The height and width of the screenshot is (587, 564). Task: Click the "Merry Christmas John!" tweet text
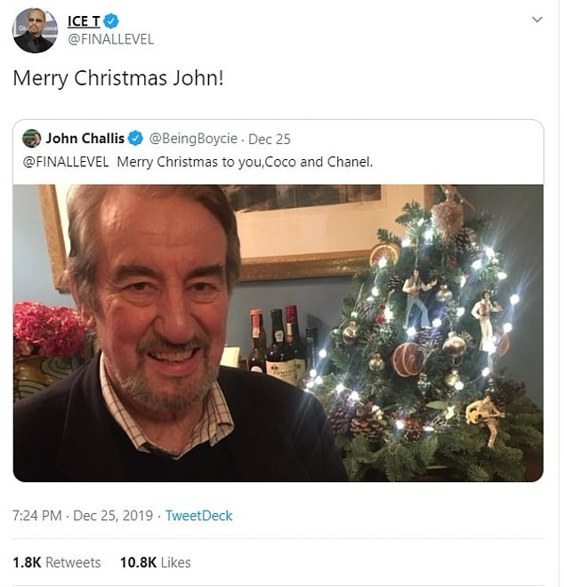(x=117, y=78)
